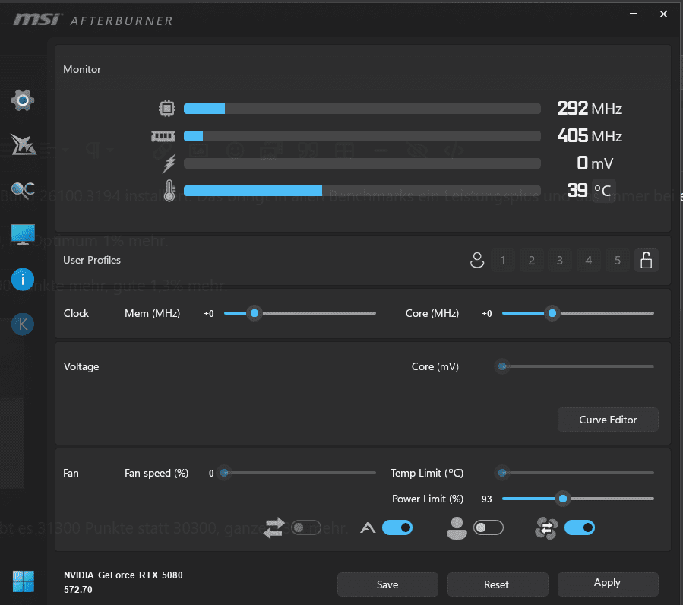
Task: Click the Monitor section heading
Action: click(82, 69)
